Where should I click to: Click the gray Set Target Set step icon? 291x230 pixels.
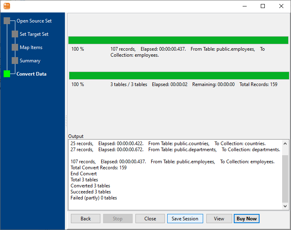tap(15, 34)
